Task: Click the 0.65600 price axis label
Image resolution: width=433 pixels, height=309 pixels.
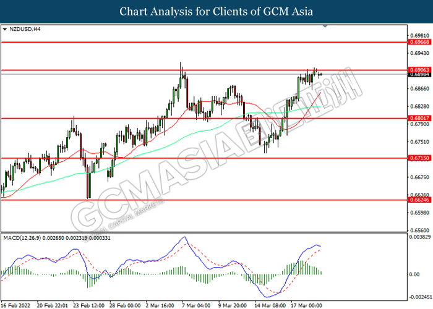Action: 420,231
